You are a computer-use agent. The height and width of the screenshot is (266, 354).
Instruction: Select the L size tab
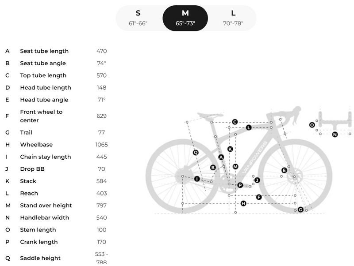tap(233, 18)
